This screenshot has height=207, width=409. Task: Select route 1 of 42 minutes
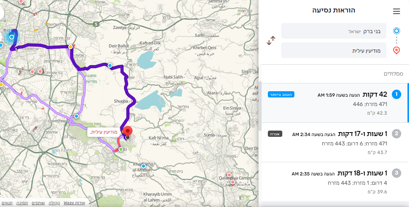point(335,103)
